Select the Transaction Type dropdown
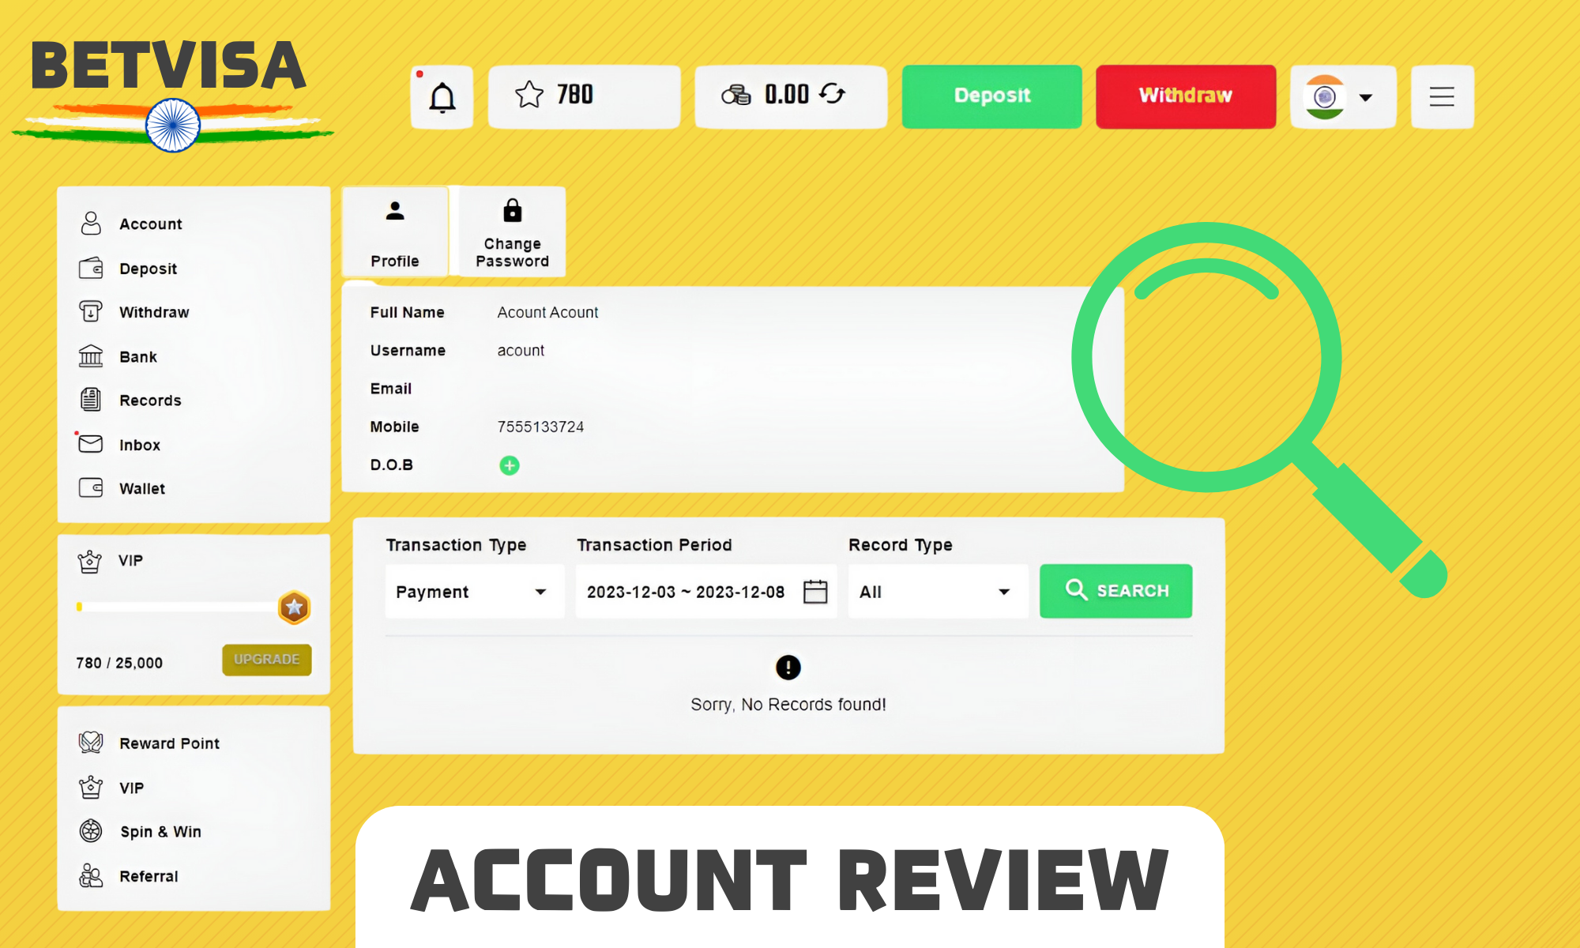 point(472,592)
